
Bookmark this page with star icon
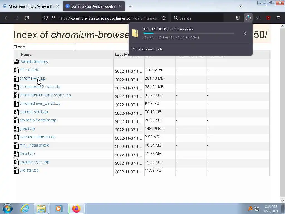click(164, 18)
